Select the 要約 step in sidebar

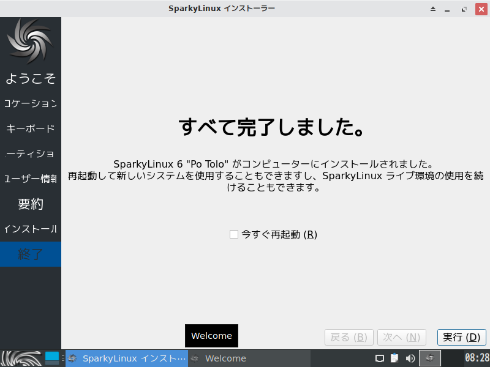click(31, 204)
